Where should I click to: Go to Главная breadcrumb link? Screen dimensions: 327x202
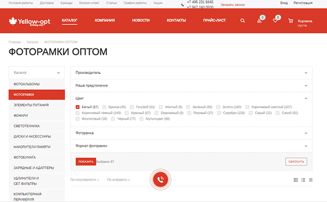click(15, 42)
